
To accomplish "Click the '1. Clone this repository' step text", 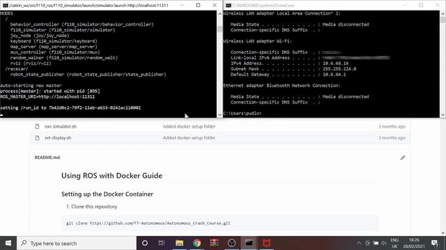I will (91, 207).
